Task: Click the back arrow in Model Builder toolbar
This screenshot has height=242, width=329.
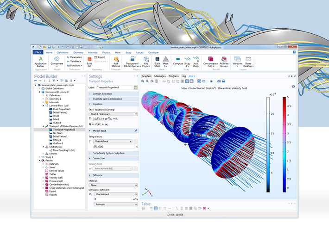Action: tap(36, 81)
